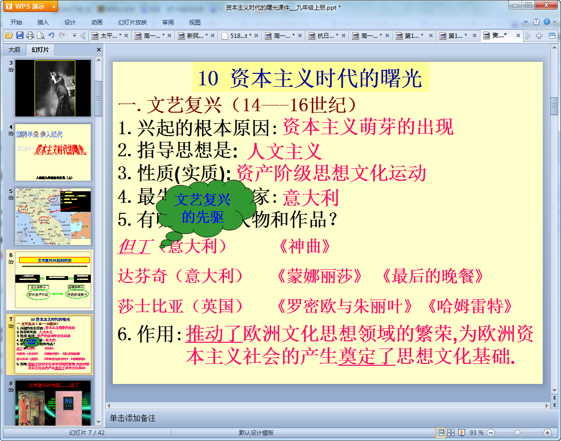Close the 太平... document tab
The width and height of the screenshot is (561, 441).
pyautogui.click(x=126, y=36)
